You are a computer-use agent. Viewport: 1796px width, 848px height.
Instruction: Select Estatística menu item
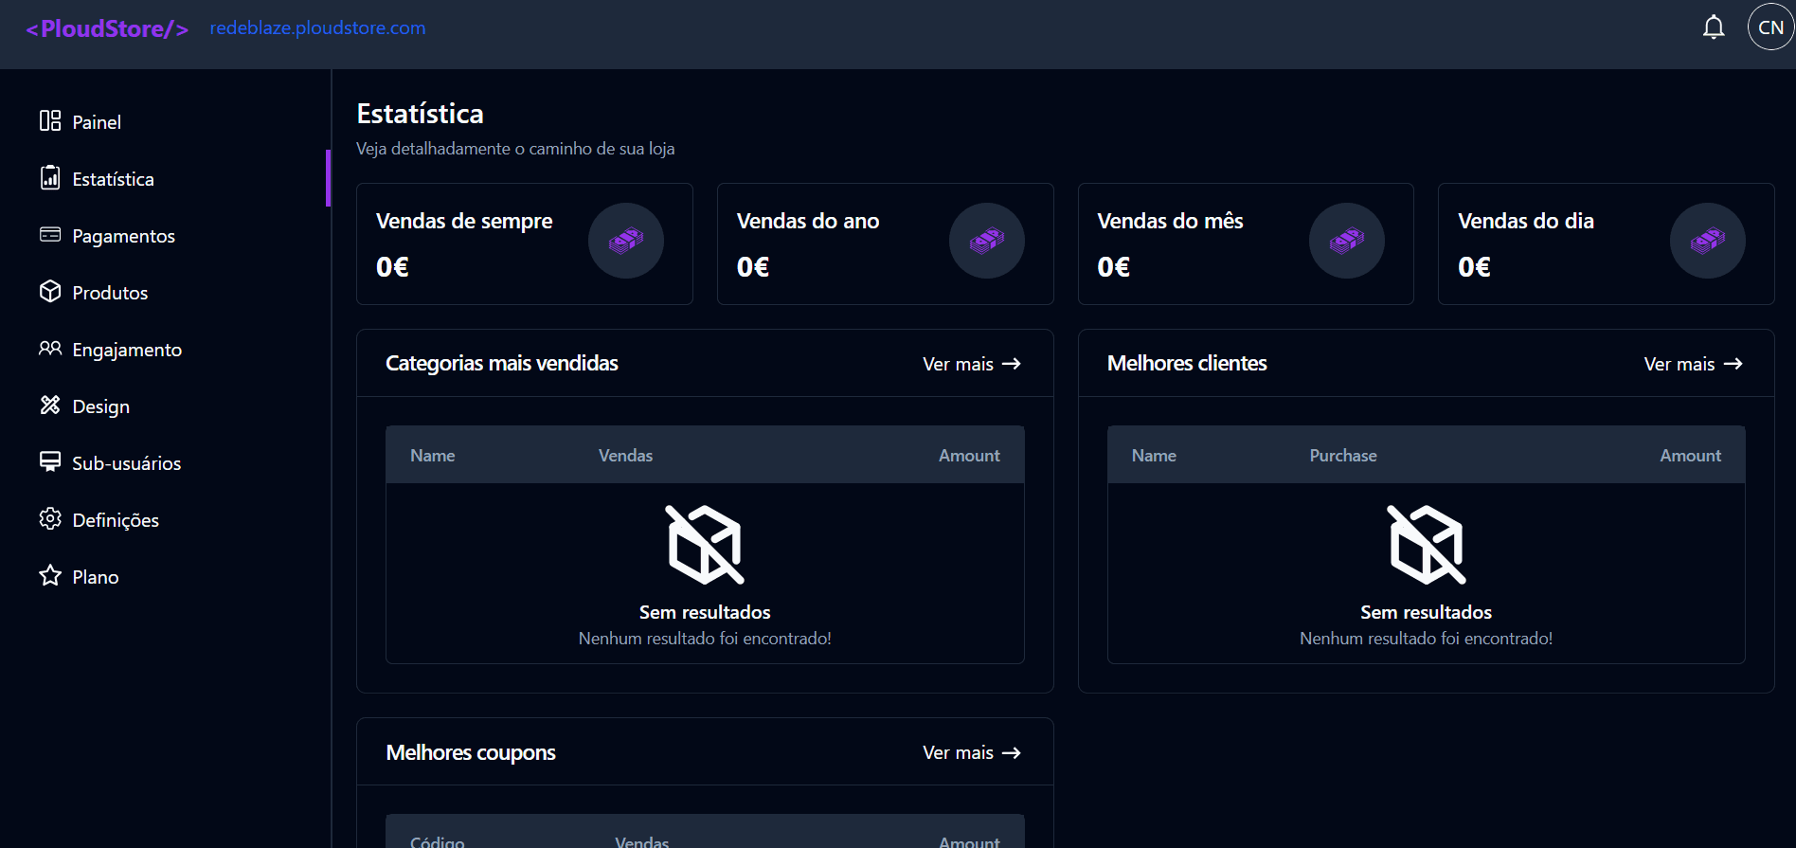113,179
